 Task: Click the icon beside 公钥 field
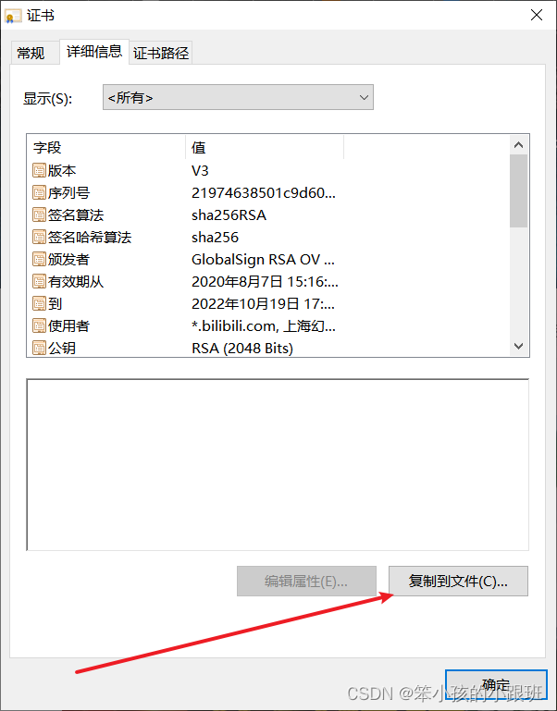(39, 349)
